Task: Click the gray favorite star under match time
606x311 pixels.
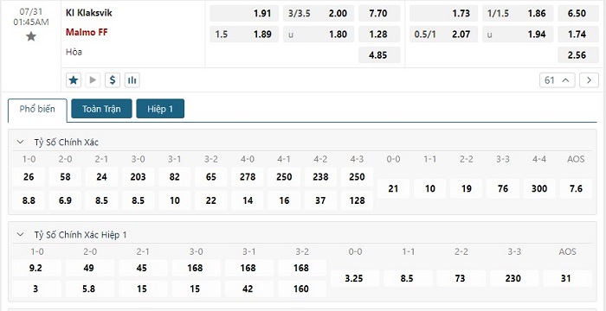Action: click(x=31, y=36)
